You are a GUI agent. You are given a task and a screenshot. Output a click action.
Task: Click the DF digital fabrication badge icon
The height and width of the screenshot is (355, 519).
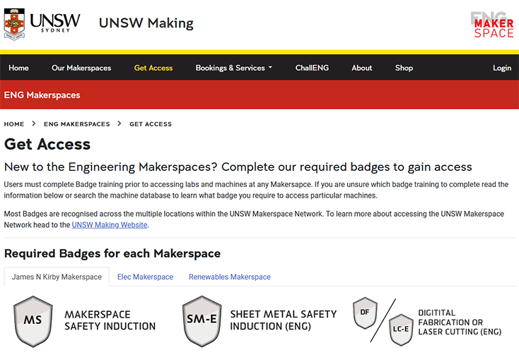(365, 313)
